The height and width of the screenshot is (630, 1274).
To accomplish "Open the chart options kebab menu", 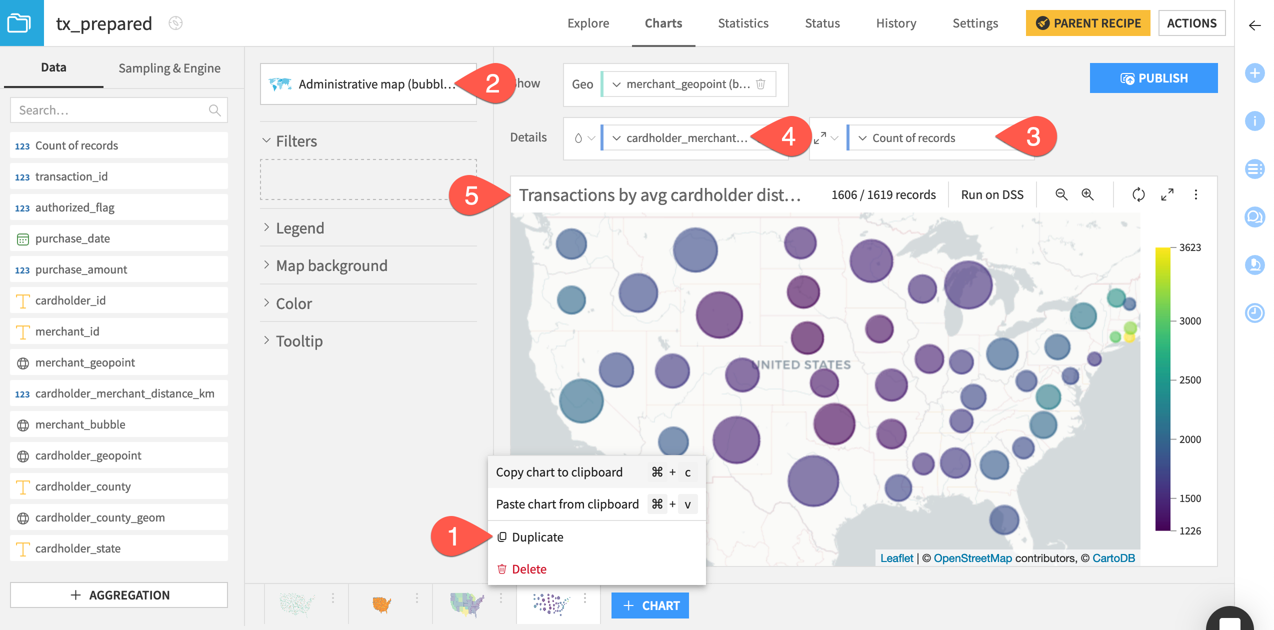I will click(1196, 194).
